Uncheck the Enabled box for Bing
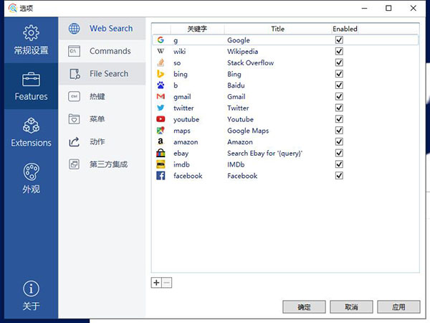 (x=339, y=74)
